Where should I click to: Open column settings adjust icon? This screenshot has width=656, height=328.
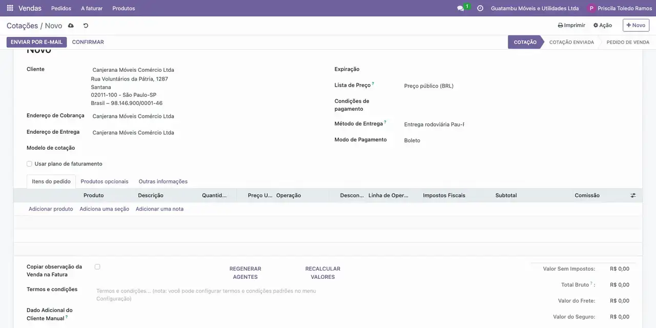tap(633, 195)
